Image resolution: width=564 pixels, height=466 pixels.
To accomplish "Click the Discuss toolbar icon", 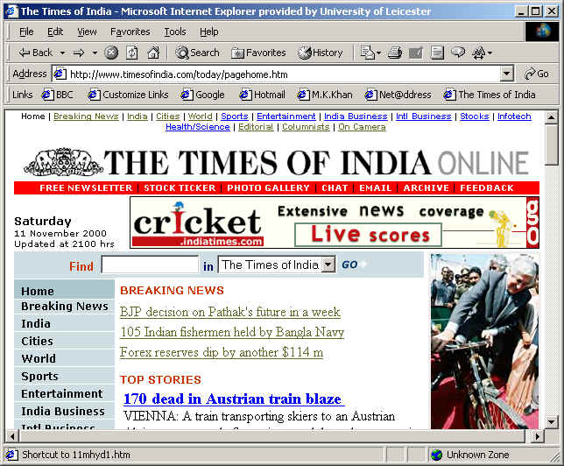I will point(437,53).
